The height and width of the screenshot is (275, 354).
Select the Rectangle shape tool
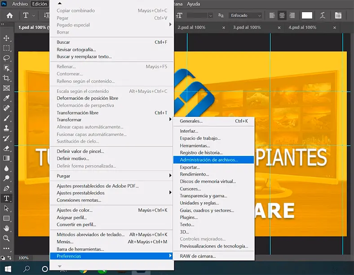[x=6, y=218]
